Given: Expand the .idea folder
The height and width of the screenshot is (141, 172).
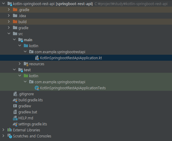Looking at the screenshot, I should [x=9, y=16].
